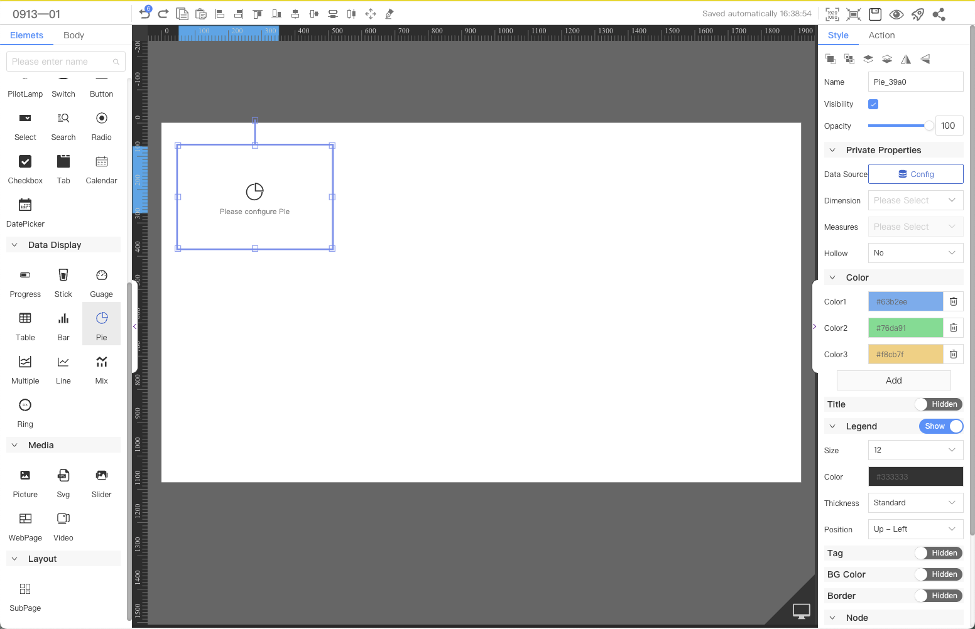Click the eye preview icon
The height and width of the screenshot is (629, 975).
pyautogui.click(x=896, y=14)
